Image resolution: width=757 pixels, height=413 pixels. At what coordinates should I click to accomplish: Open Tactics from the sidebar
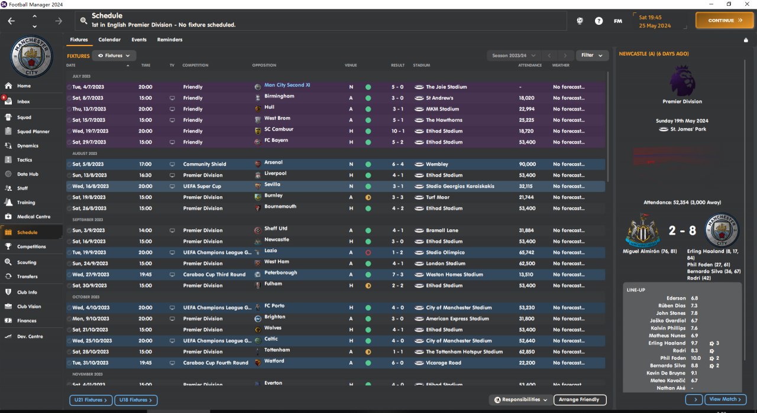coord(25,160)
